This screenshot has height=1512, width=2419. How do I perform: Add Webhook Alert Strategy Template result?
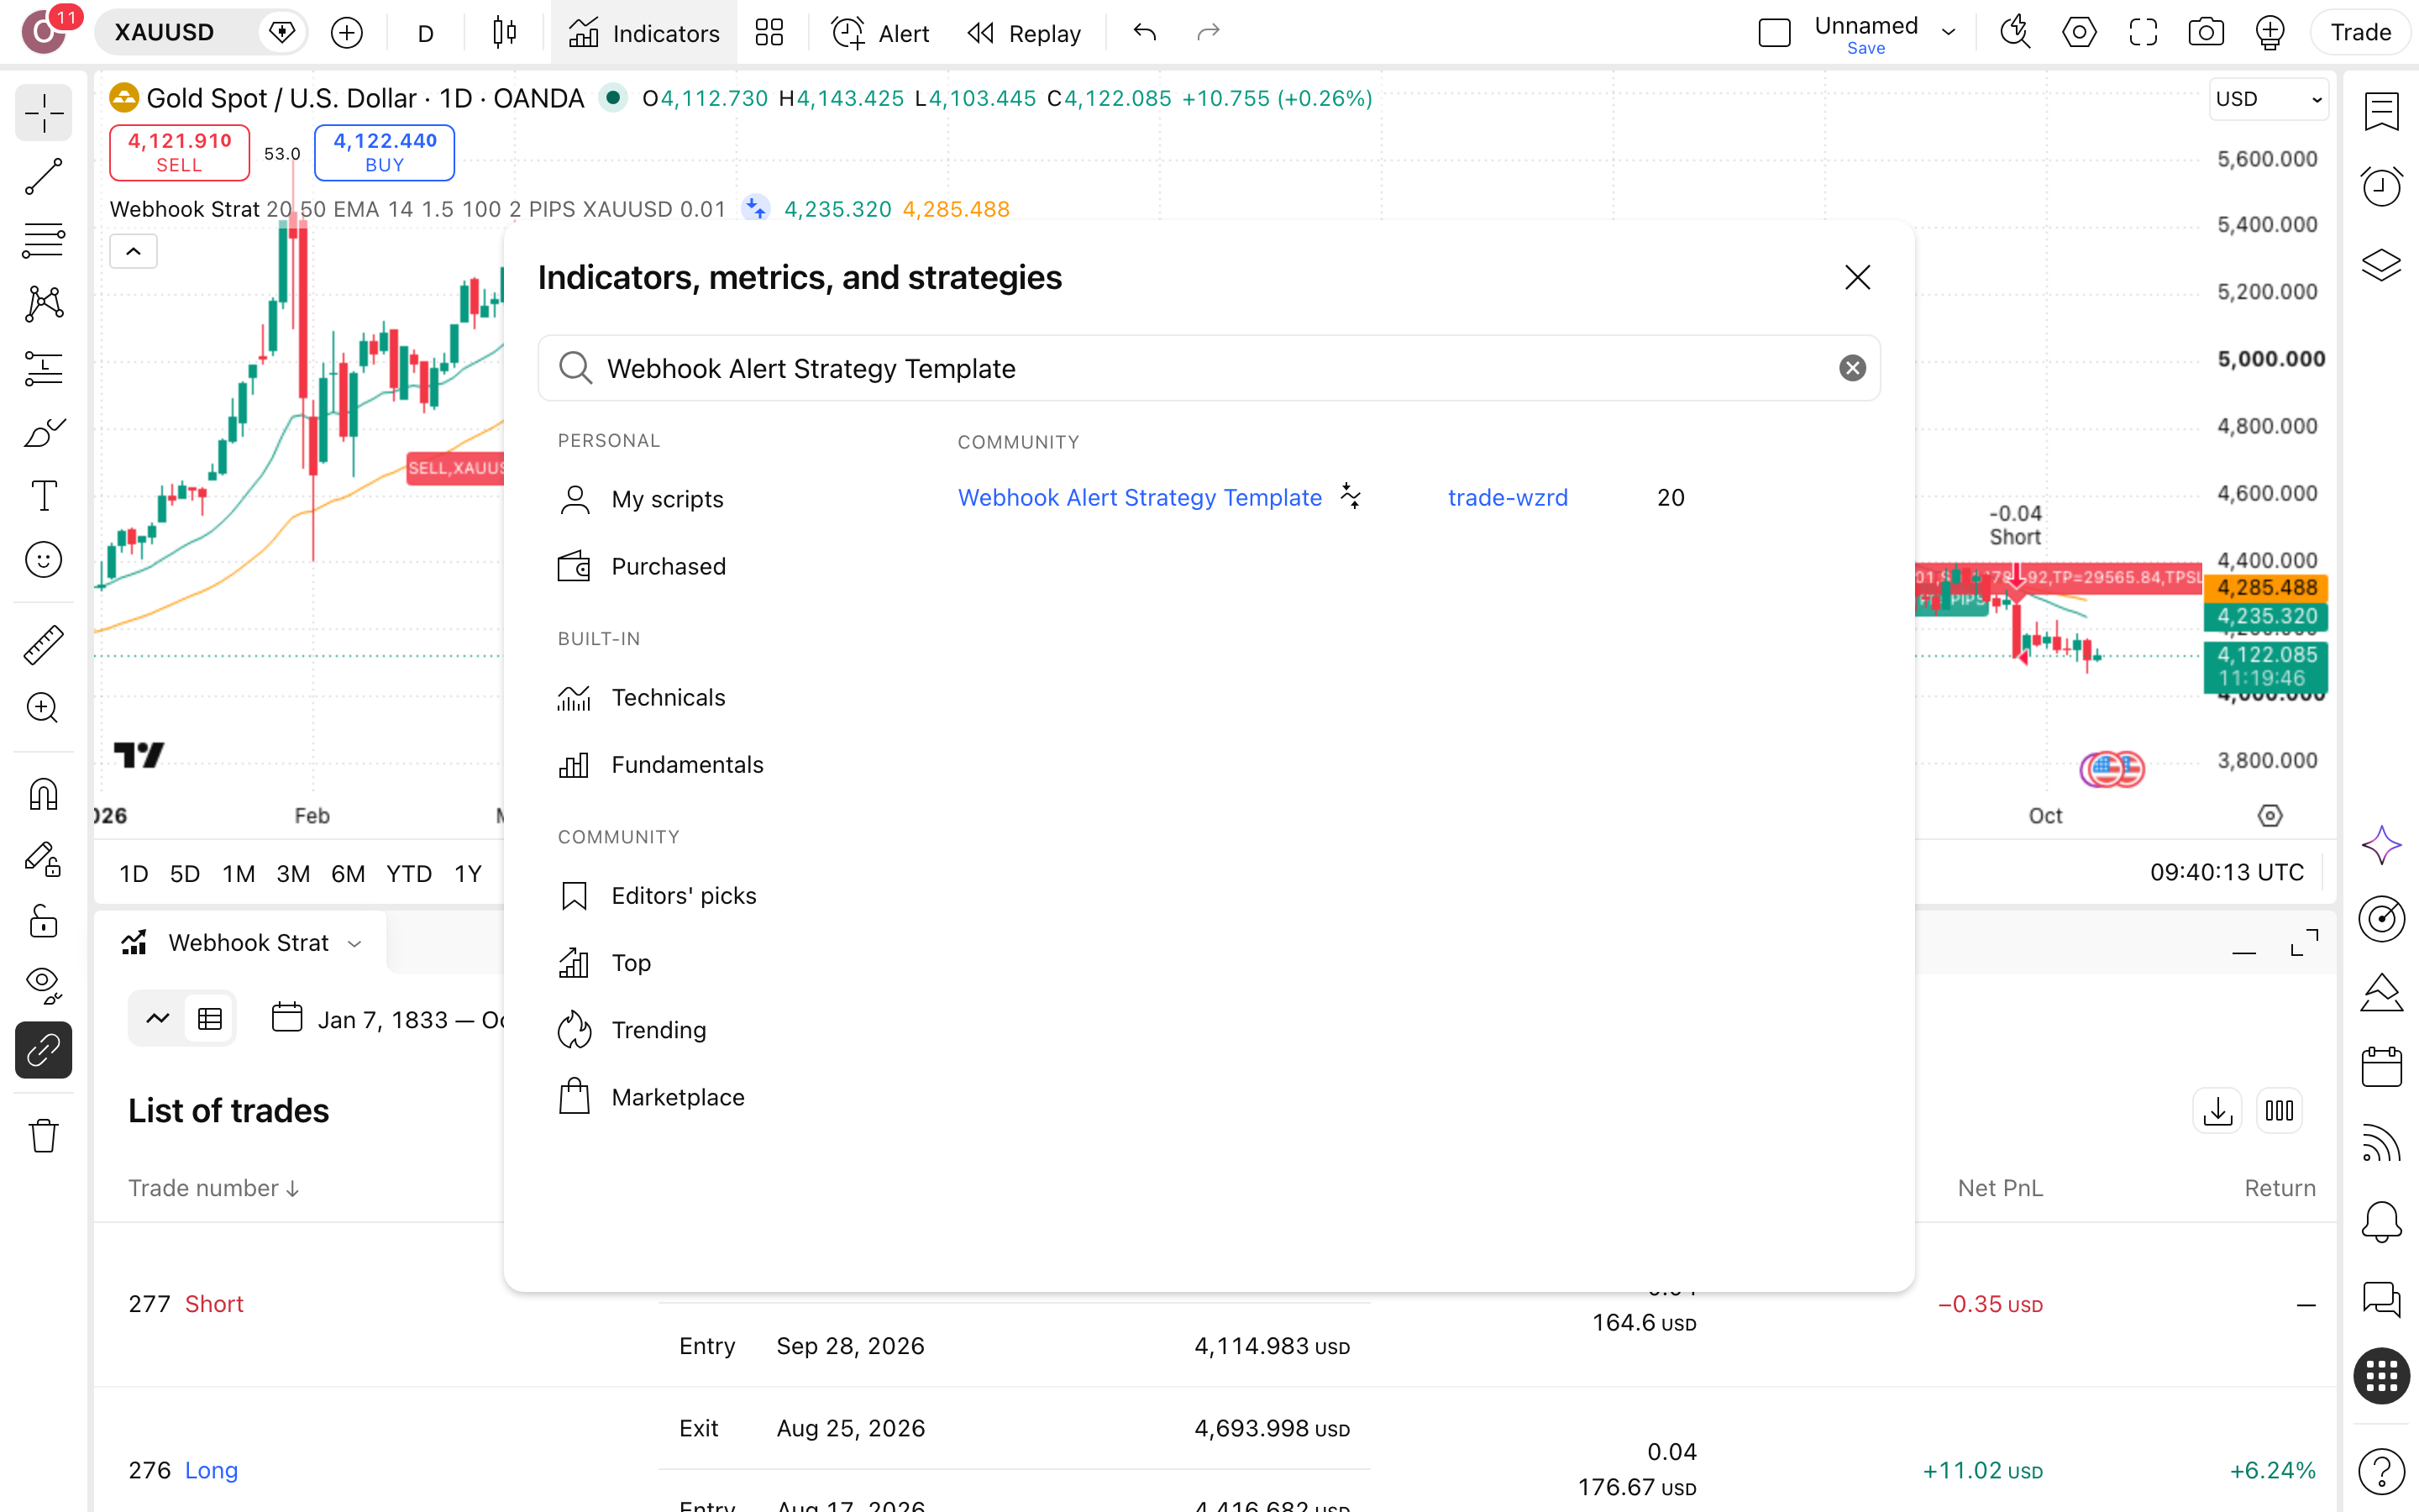[1140, 497]
